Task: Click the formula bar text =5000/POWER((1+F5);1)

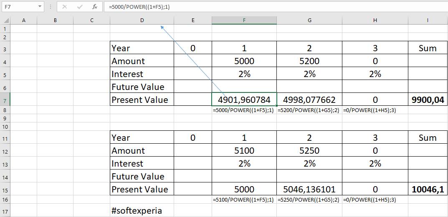Action: point(139,7)
